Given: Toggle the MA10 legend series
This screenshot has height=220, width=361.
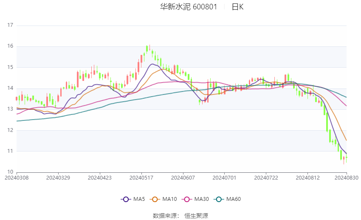Looking at the screenshot, I should point(163,199).
